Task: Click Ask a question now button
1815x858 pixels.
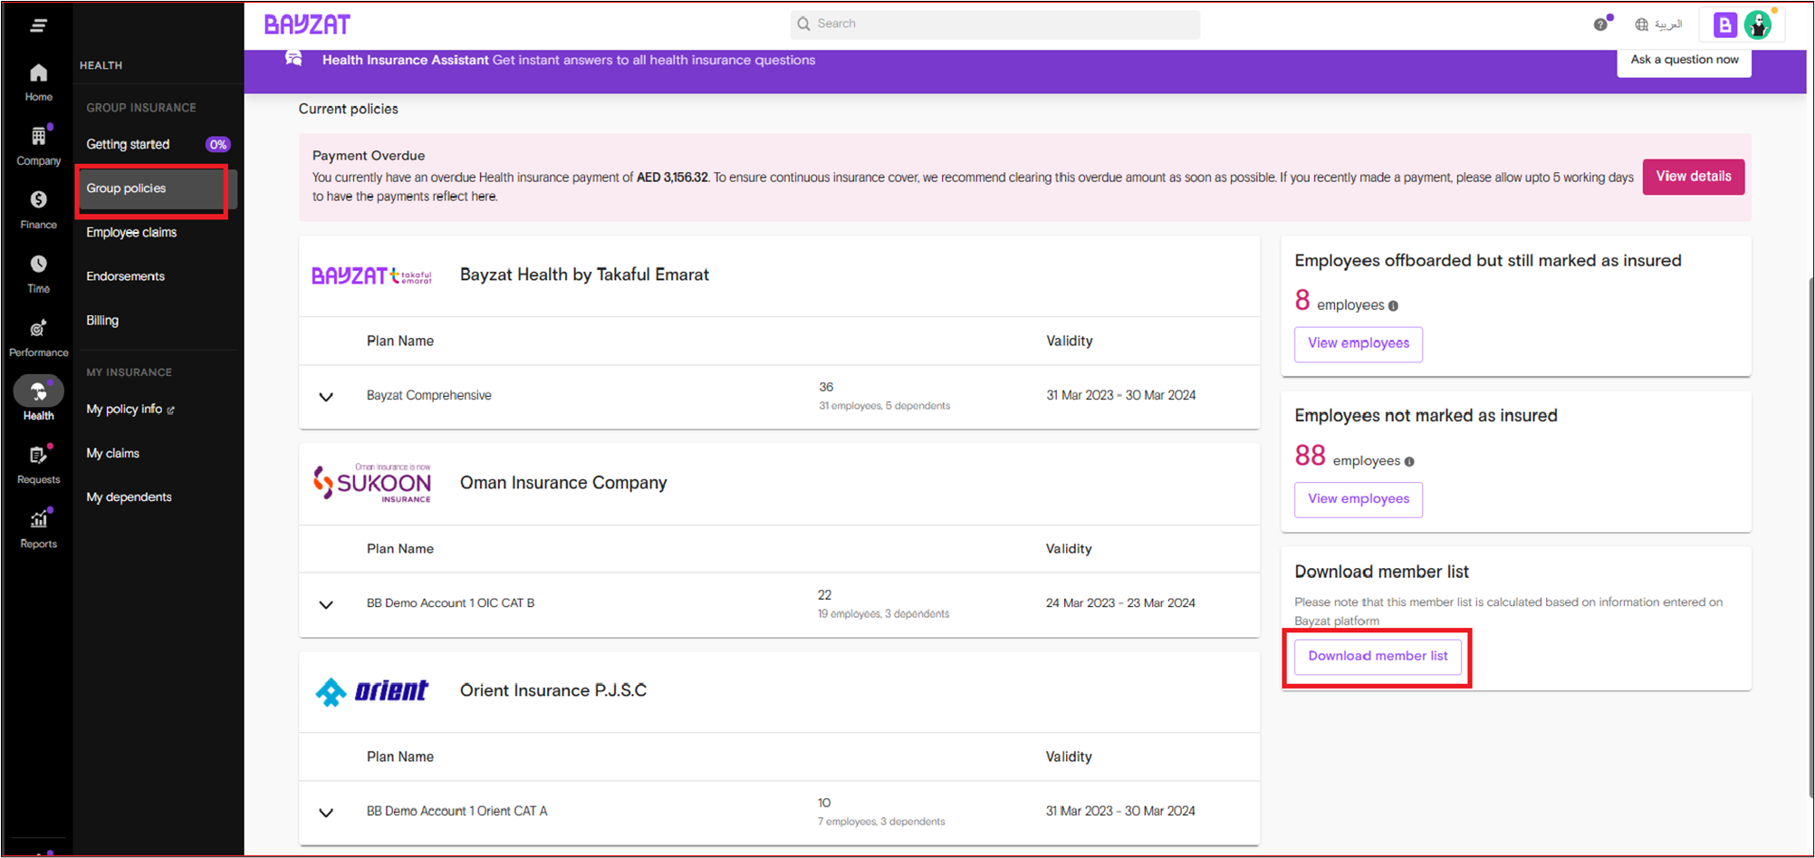Action: coord(1684,60)
